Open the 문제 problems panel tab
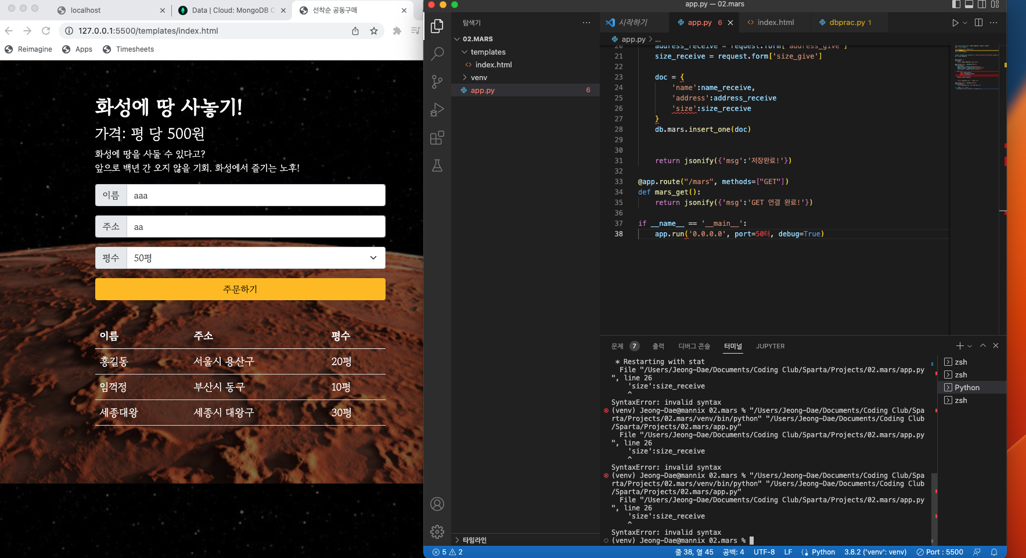 coord(617,346)
